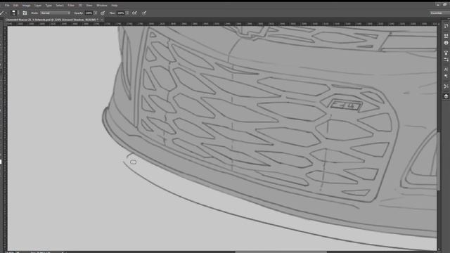
Task: Toggle the Brush panel from options bar
Action: click(x=25, y=13)
